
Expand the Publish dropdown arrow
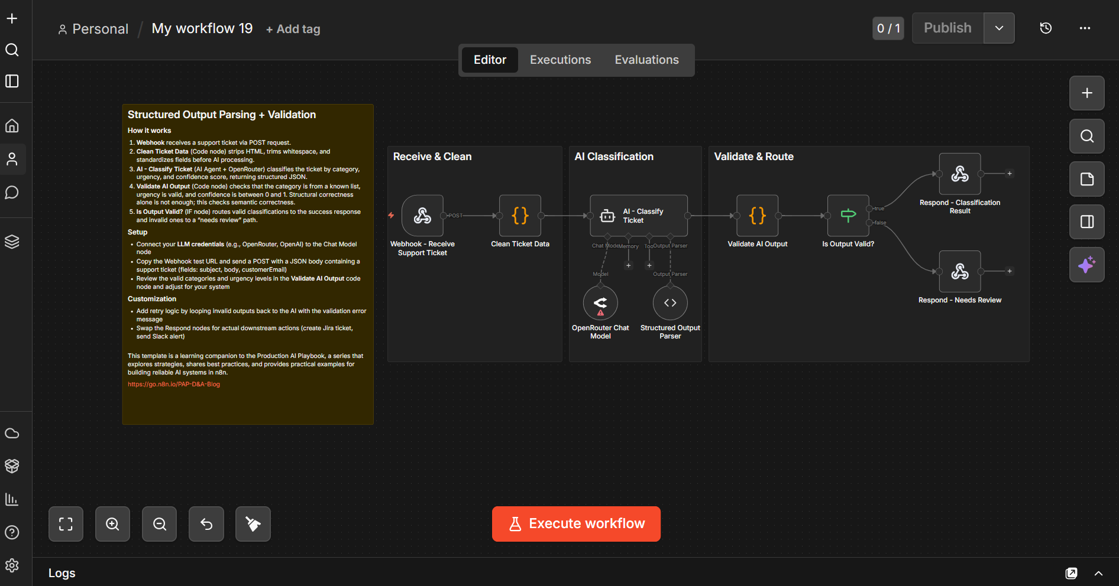[x=999, y=28]
